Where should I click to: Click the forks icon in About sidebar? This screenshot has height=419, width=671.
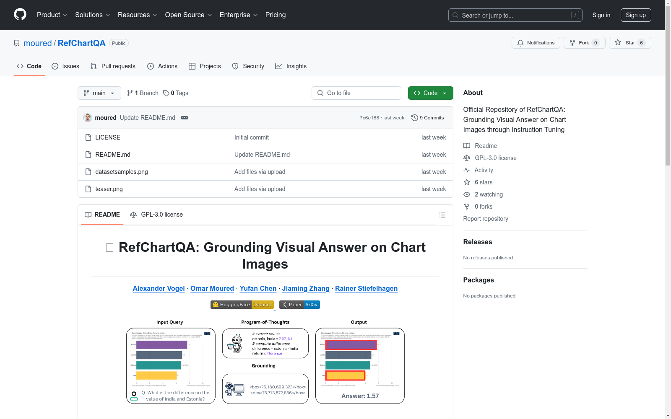coord(467,207)
